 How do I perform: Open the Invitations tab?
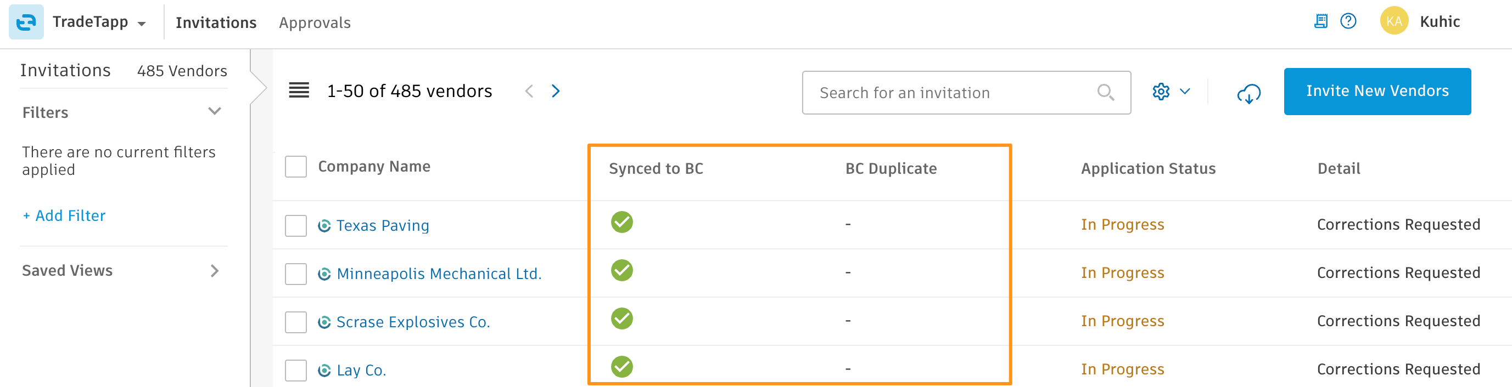point(216,23)
